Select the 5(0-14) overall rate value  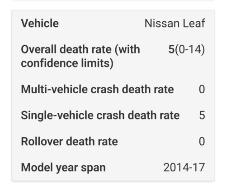tap(187, 49)
